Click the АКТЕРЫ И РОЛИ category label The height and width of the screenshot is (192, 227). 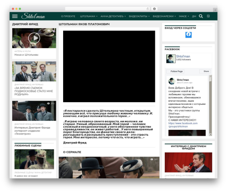point(23,51)
